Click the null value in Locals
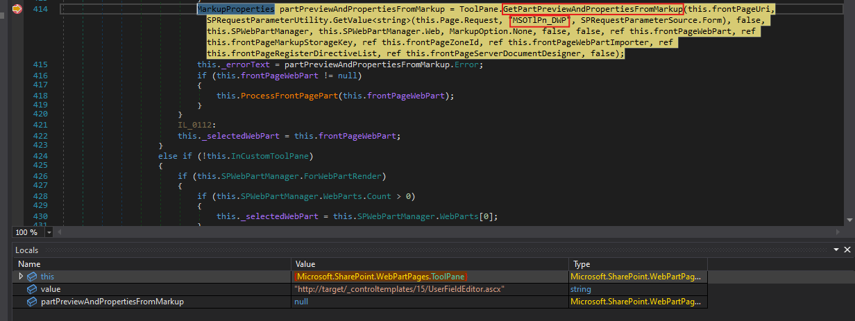This screenshot has height=321, width=855. 302,302
